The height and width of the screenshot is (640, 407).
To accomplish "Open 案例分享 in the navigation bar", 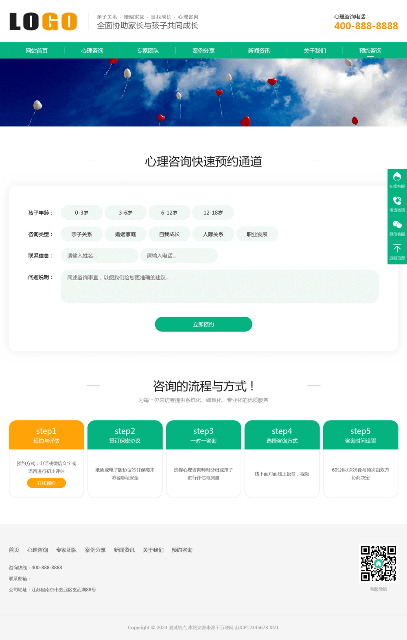I will click(203, 50).
